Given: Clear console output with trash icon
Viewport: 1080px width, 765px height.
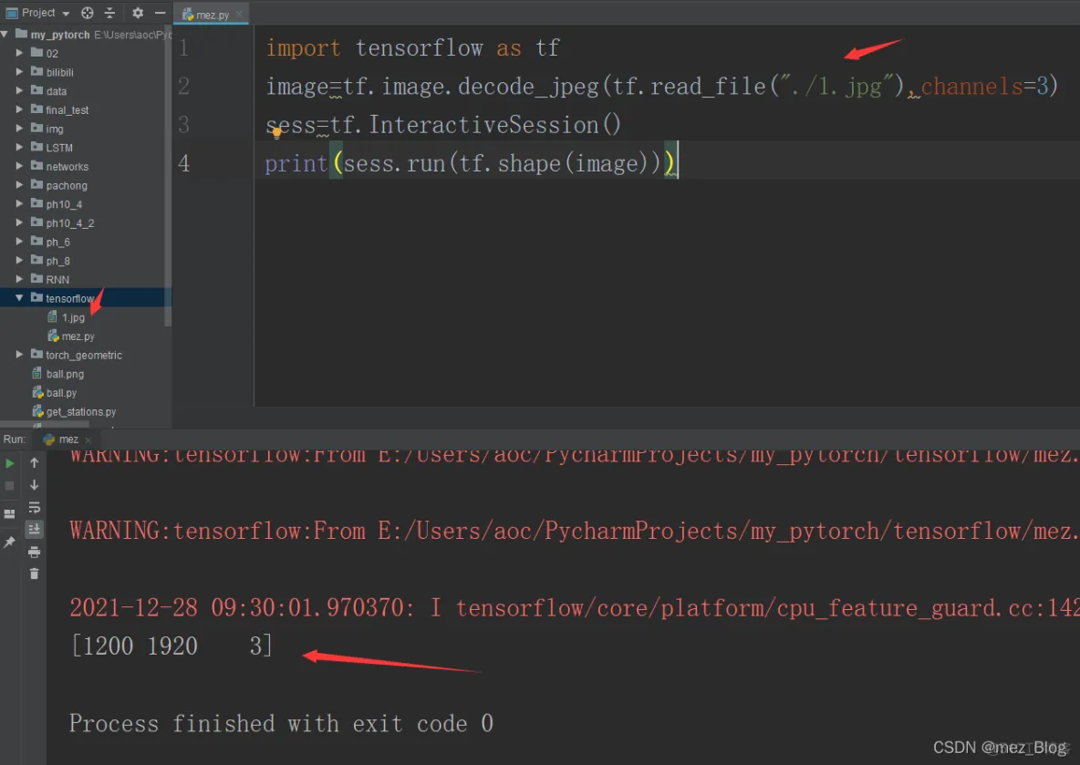Looking at the screenshot, I should (x=34, y=574).
